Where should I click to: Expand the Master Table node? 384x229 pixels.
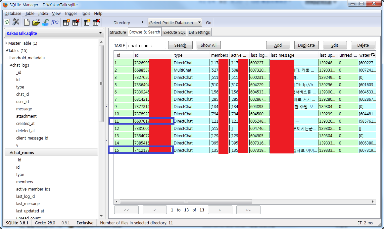[x=6, y=43]
